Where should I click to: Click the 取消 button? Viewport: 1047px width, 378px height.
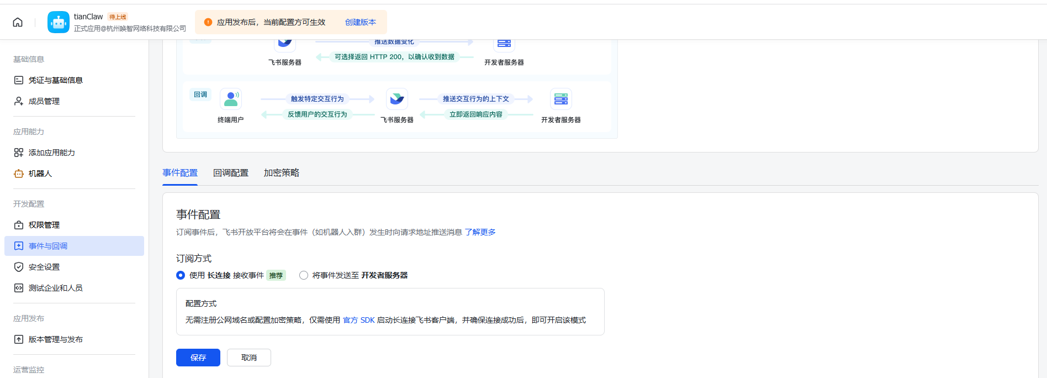click(x=249, y=358)
